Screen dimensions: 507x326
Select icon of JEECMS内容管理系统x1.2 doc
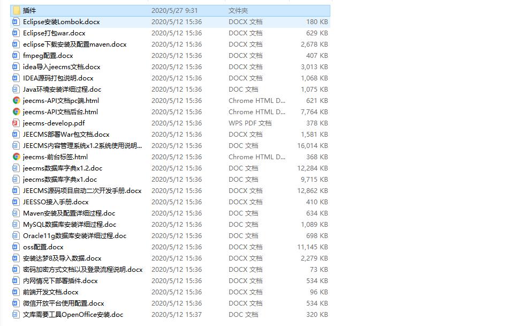[x=16, y=146]
